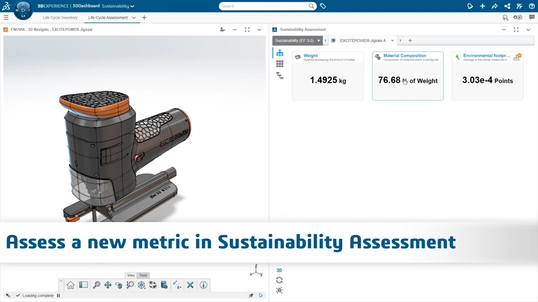The height and width of the screenshot is (302, 538).
Task: Click the blue tag icon in status bar
Action: (261, 295)
